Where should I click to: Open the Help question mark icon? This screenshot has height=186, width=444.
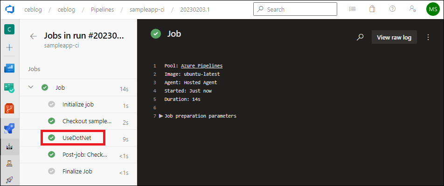click(x=392, y=9)
